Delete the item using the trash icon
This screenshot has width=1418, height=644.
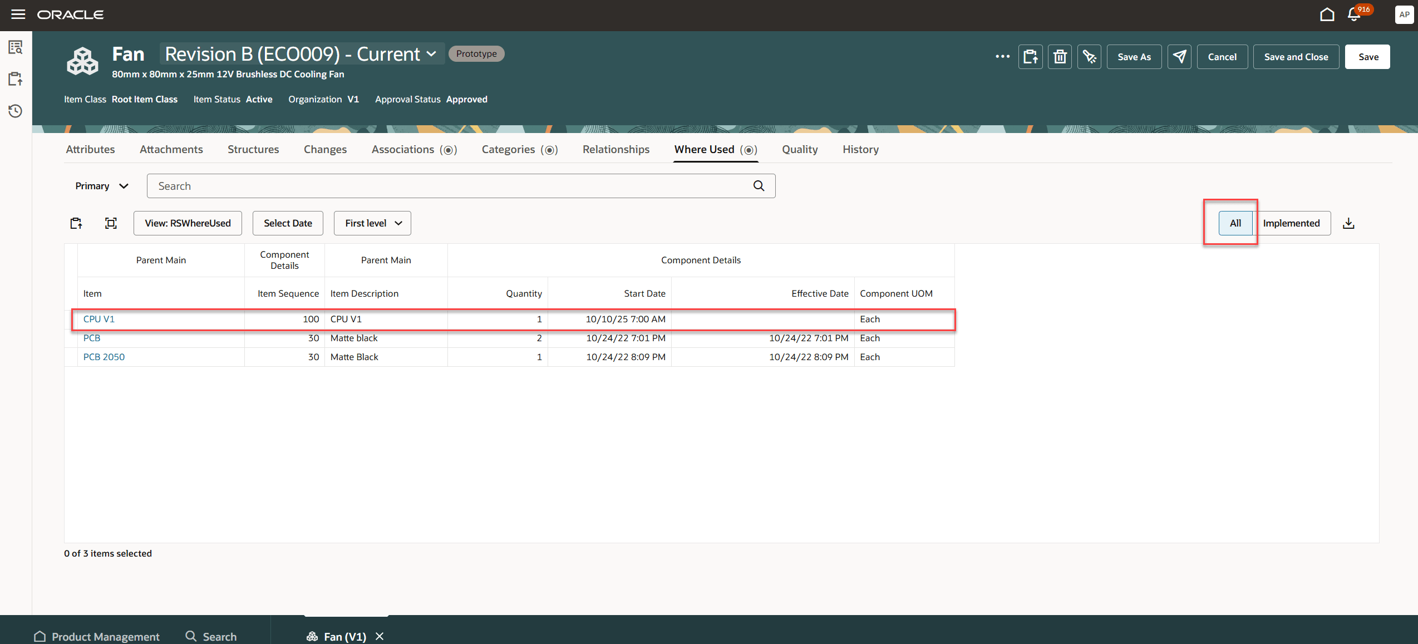tap(1060, 56)
